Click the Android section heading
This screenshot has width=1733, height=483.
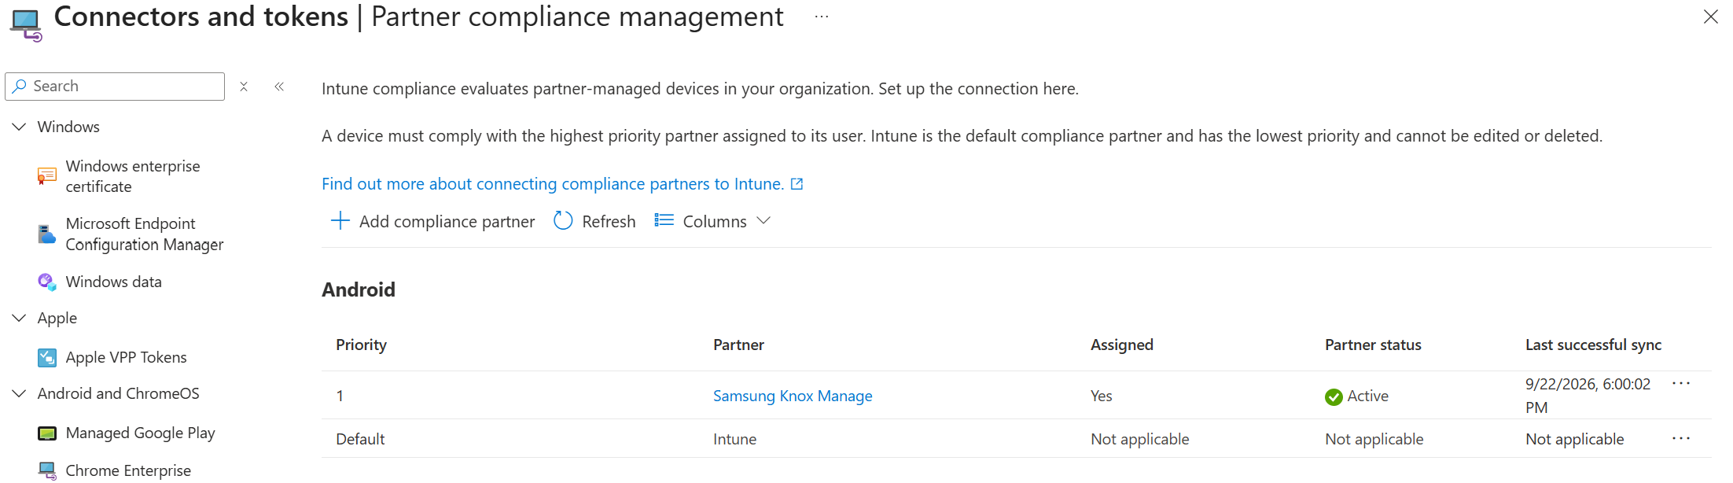tap(359, 289)
